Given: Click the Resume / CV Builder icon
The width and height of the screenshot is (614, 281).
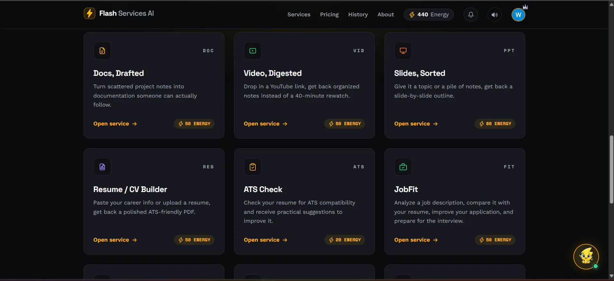Looking at the screenshot, I should [102, 167].
